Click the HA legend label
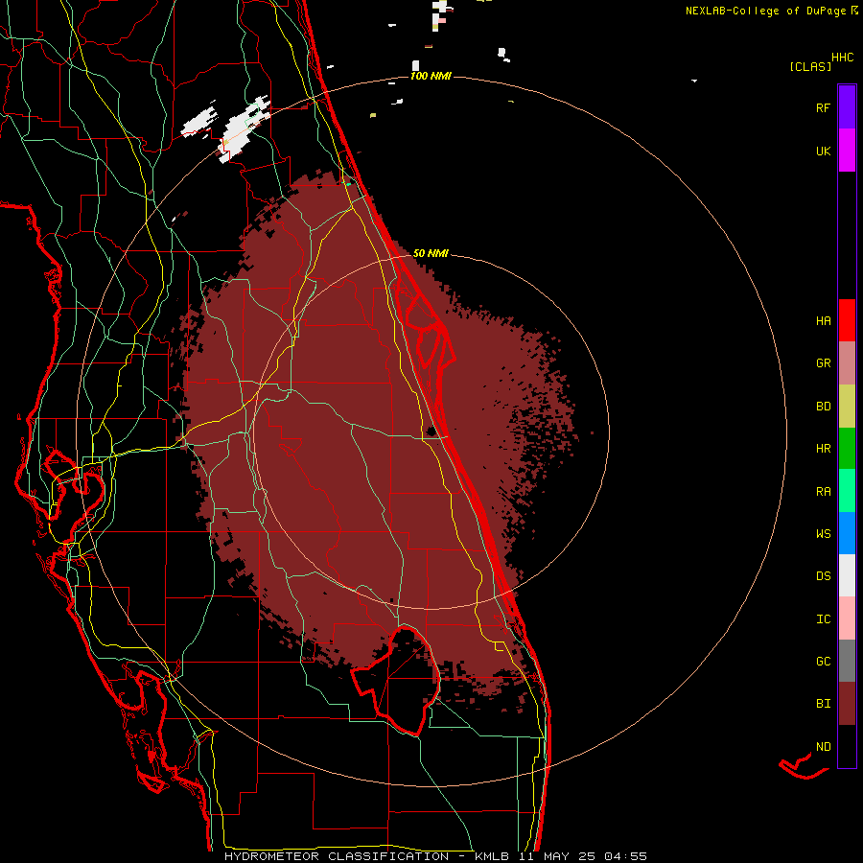863x863 pixels. click(823, 320)
